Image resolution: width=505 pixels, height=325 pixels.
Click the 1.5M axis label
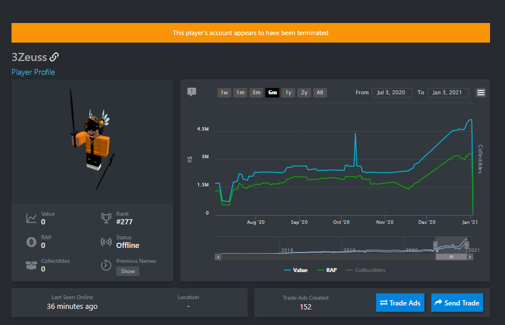pos(203,185)
